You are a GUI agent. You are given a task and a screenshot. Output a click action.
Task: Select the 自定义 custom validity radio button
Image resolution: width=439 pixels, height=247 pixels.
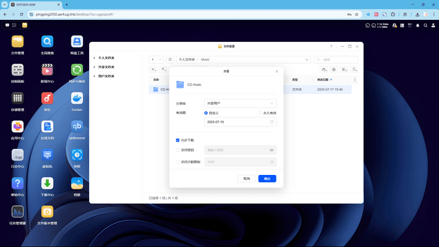click(x=206, y=113)
